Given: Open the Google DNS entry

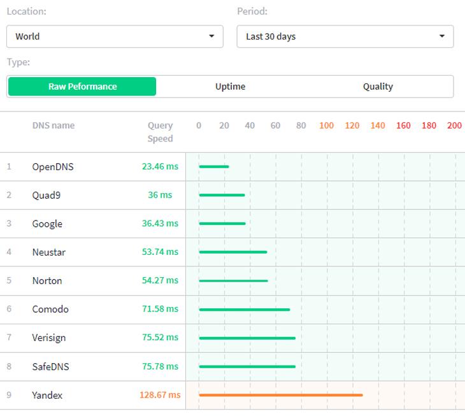Looking at the screenshot, I should pyautogui.click(x=47, y=224).
